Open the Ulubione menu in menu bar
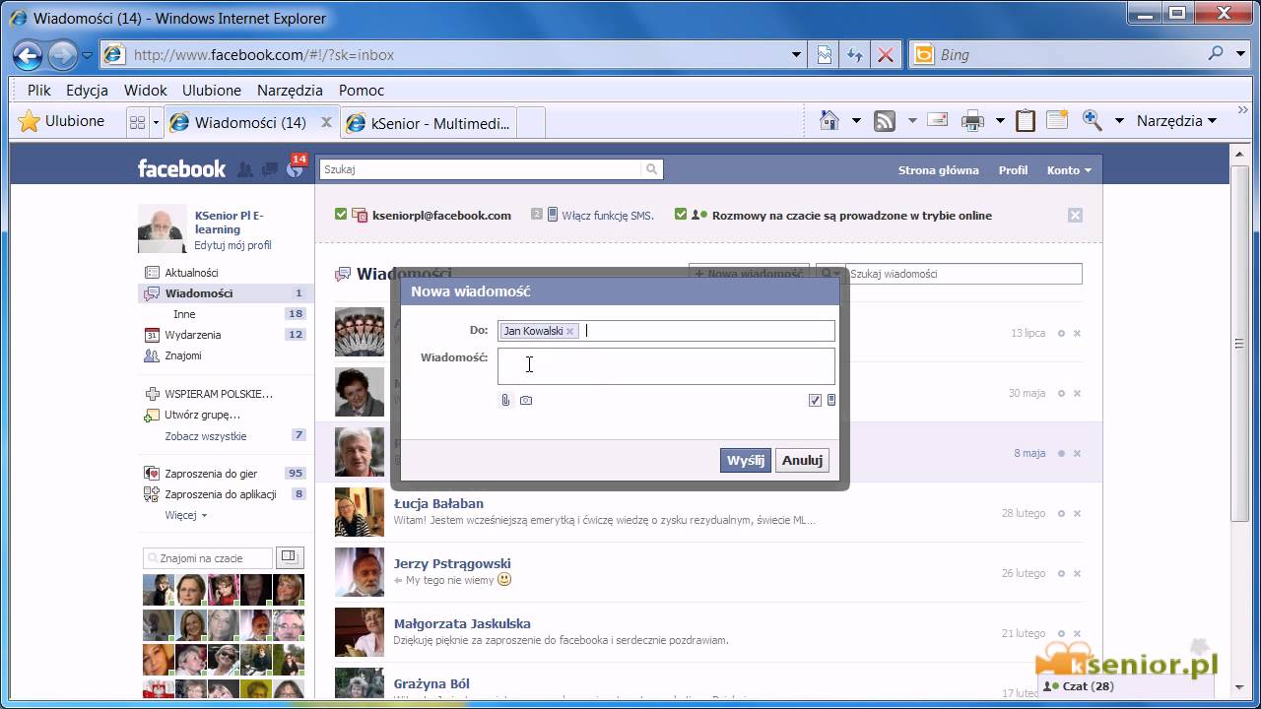Viewport: 1261px width, 709px height. (x=212, y=90)
